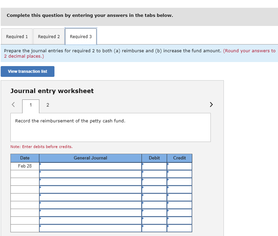Switch to the Required 1 tab
The width and height of the screenshot is (278, 236).
(x=16, y=36)
